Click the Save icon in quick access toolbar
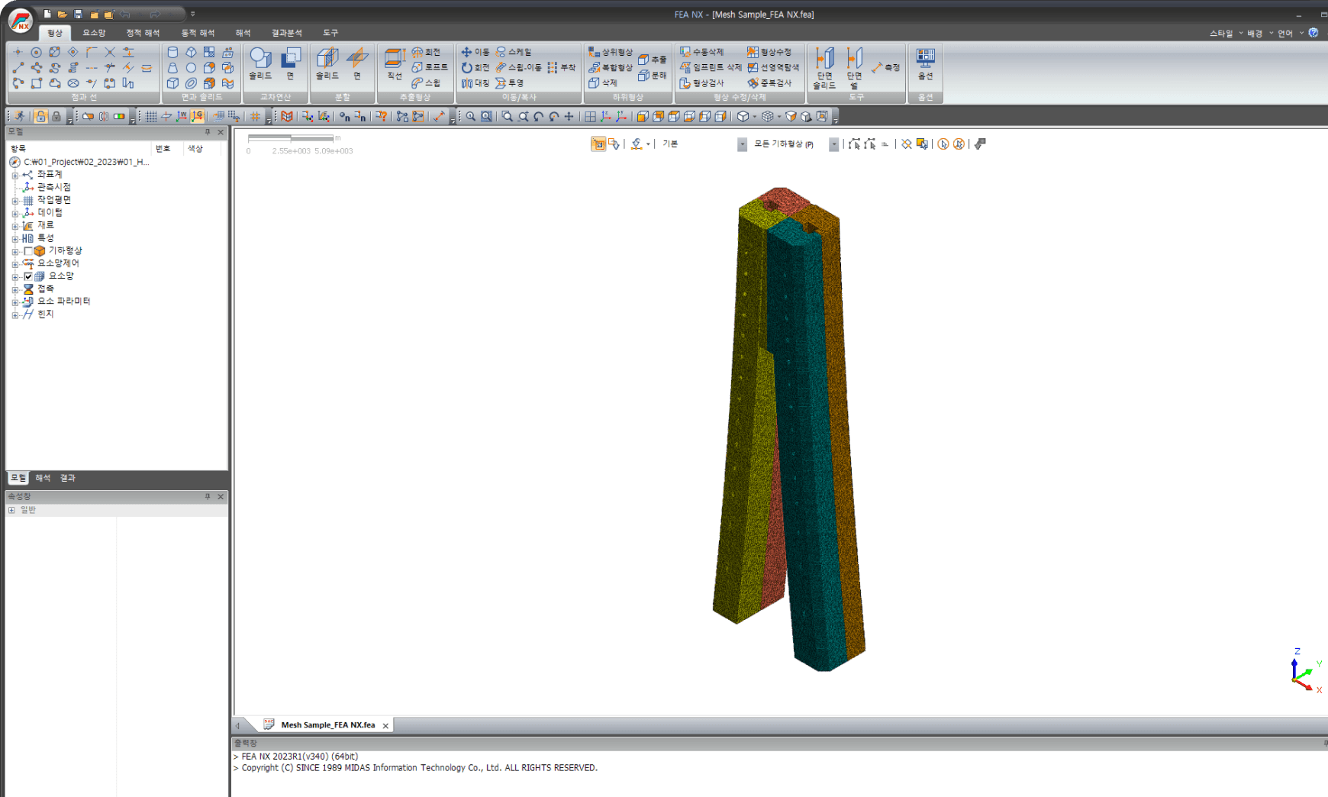This screenshot has width=1328, height=797. click(78, 14)
